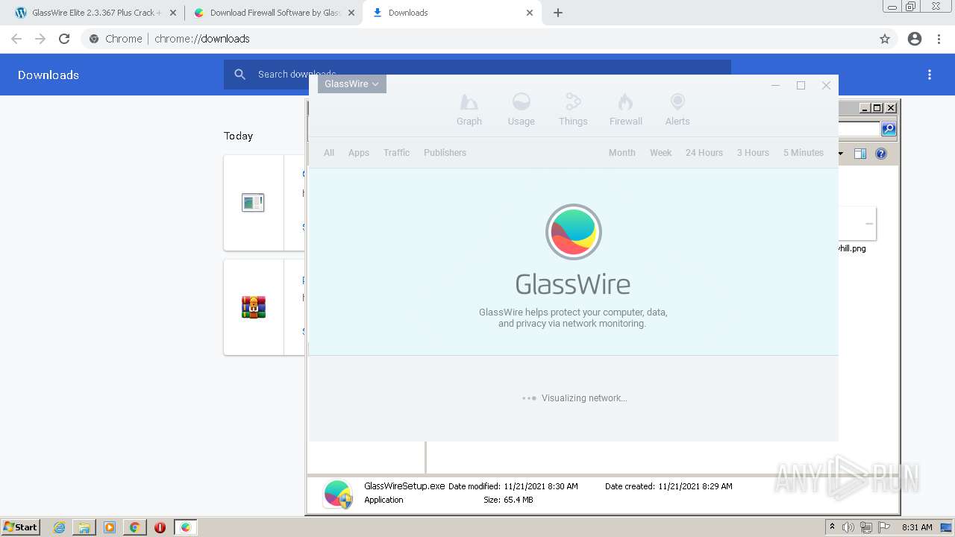Select the Publishers filter tab
Viewport: 955px width, 537px height.
point(445,153)
